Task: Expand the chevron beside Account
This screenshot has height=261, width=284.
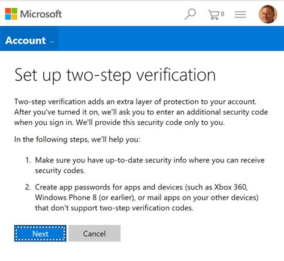Action: 52,42
